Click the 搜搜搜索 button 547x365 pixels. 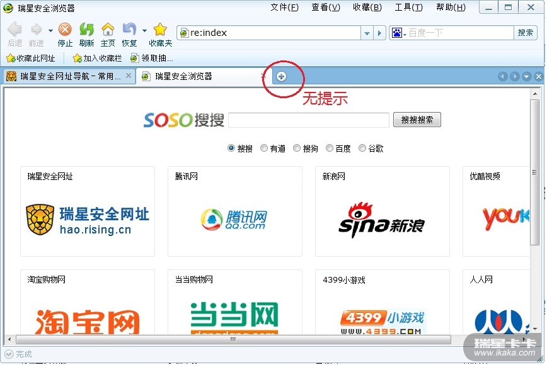[417, 120]
